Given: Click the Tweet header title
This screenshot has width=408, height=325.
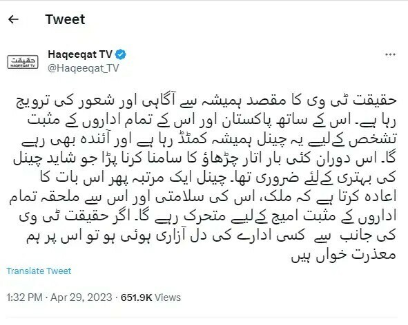Looking at the screenshot, I should click(65, 19).
